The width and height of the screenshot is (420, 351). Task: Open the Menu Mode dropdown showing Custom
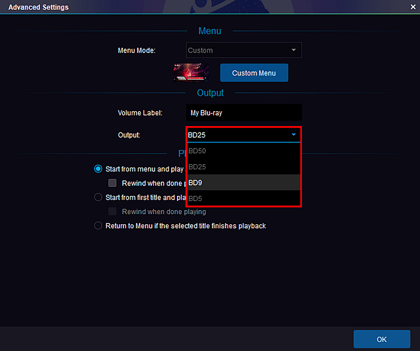244,50
